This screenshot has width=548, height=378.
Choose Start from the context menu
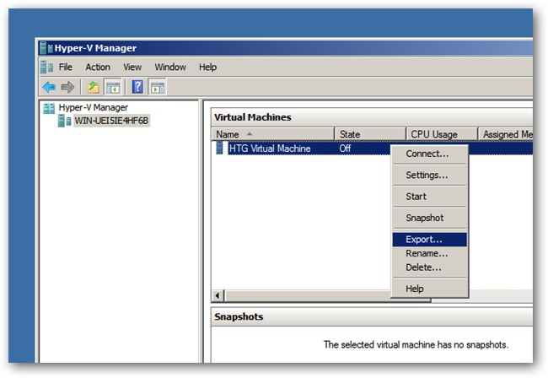[429, 196]
